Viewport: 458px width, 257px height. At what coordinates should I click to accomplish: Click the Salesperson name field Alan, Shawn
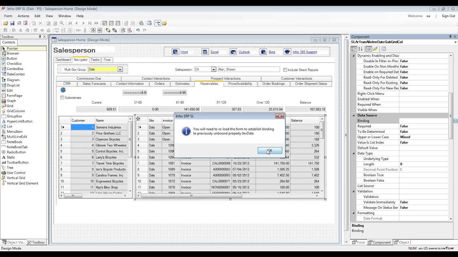248,70
